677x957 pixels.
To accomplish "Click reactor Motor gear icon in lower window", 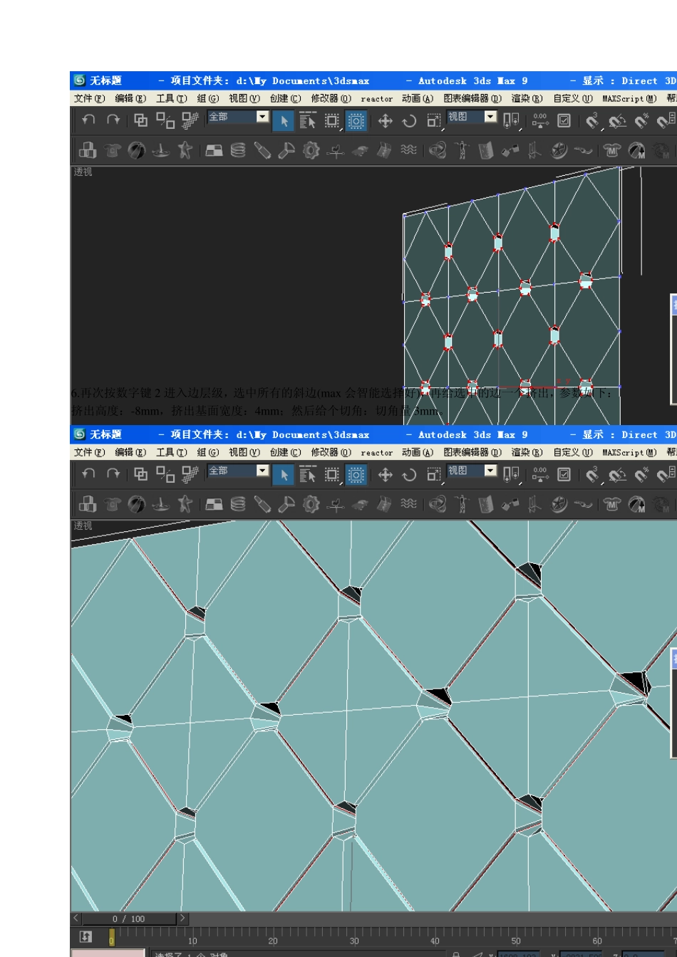I will [311, 504].
